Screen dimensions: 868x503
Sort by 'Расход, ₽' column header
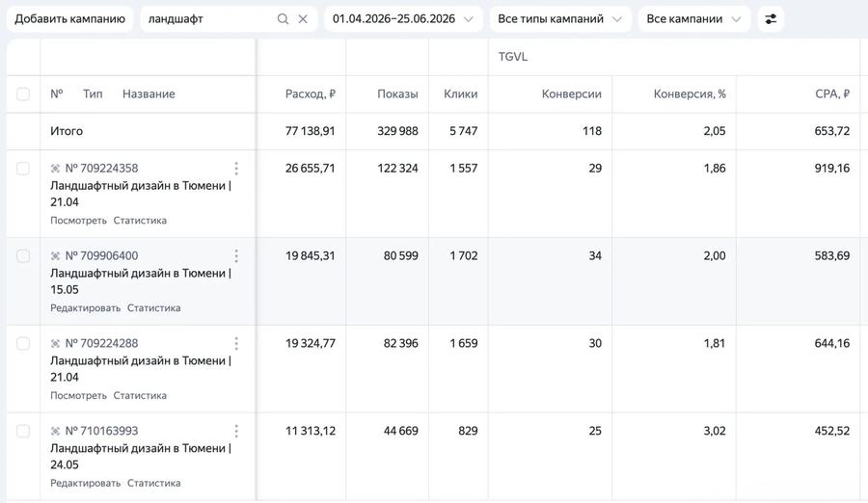click(x=311, y=94)
